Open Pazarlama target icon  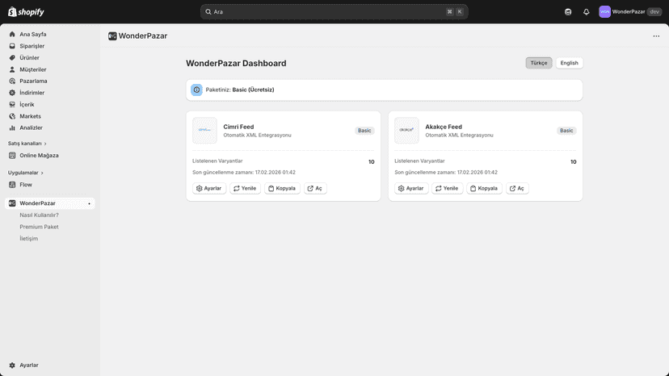12,81
